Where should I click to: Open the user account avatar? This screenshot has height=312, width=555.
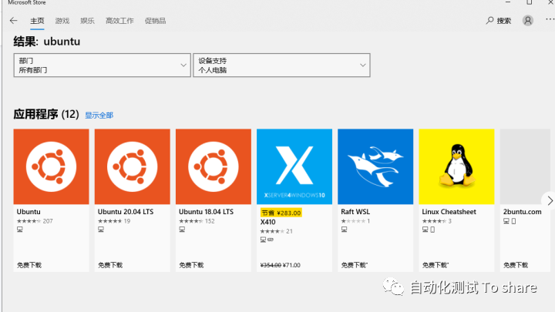[527, 21]
